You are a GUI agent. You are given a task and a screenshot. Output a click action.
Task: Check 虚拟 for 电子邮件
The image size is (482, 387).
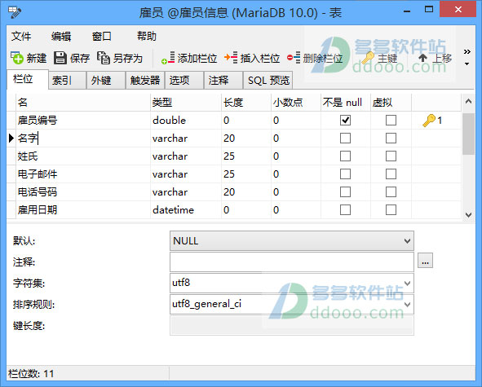(391, 174)
